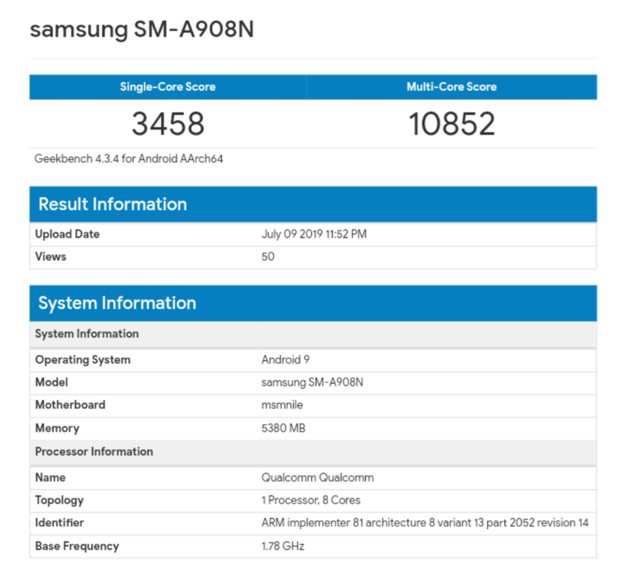This screenshot has height=567, width=624.
Task: Select the page title samsung SM-A908N
Action: [x=142, y=29]
